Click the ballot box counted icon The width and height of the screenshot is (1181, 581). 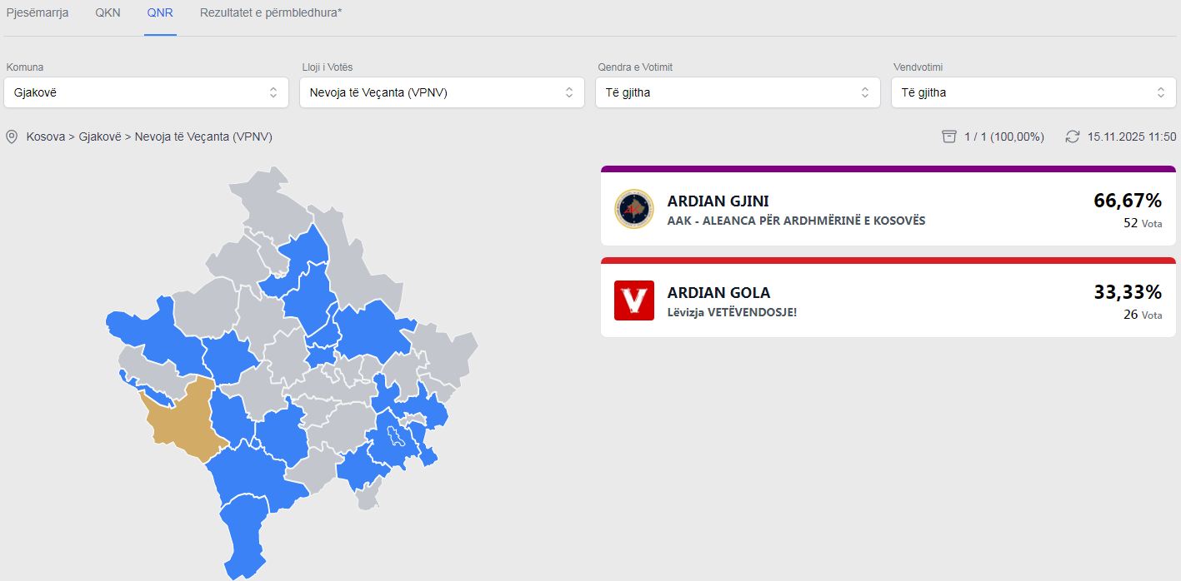coord(948,137)
